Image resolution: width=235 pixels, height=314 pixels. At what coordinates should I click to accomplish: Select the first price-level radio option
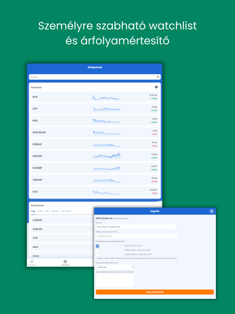(x=98, y=246)
